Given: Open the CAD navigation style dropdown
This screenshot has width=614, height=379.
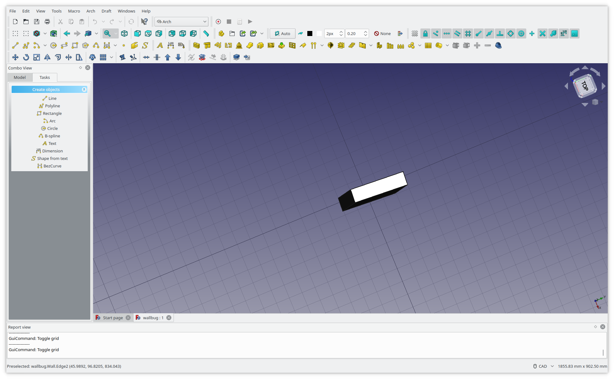Looking at the screenshot, I should point(544,366).
